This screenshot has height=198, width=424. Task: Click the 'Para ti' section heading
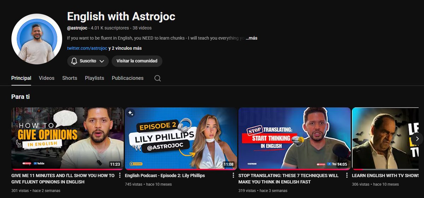point(20,96)
